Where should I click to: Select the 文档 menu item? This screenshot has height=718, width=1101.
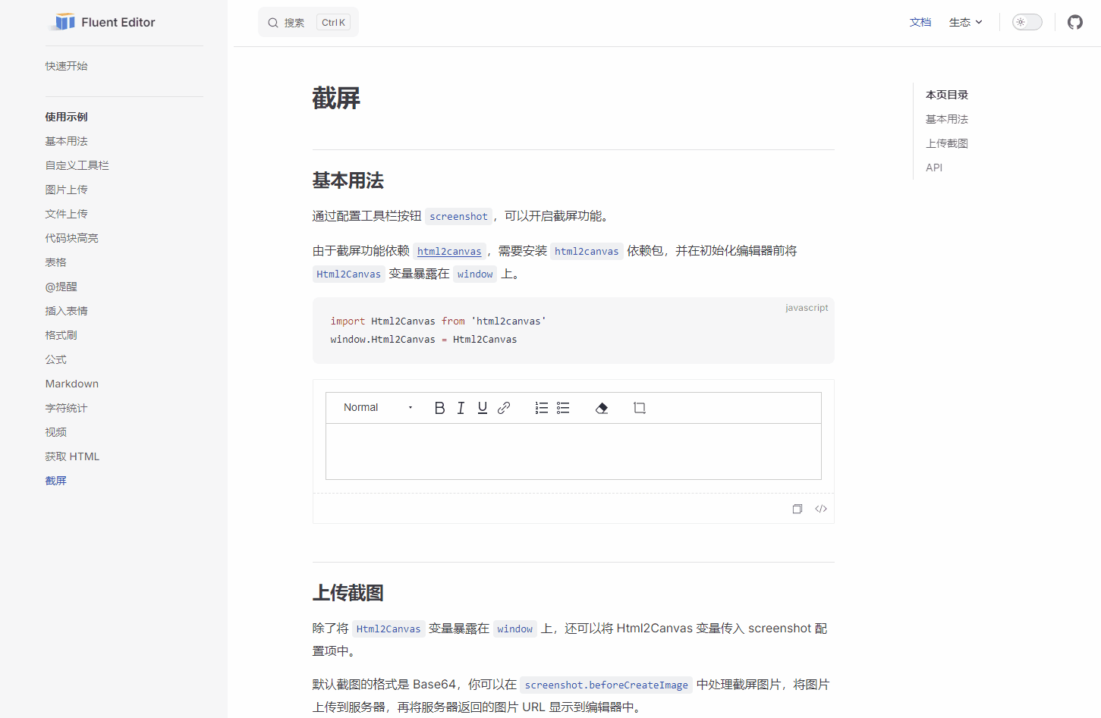(x=920, y=22)
